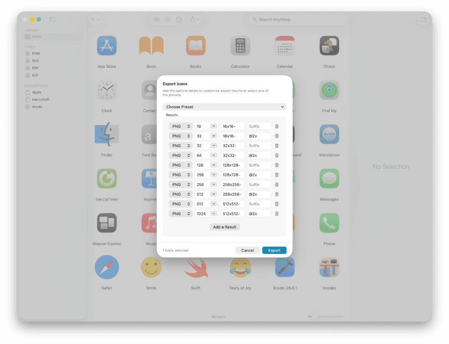Delete the 1024 export row using its trash icon
The width and height of the screenshot is (449, 344).
click(x=277, y=213)
